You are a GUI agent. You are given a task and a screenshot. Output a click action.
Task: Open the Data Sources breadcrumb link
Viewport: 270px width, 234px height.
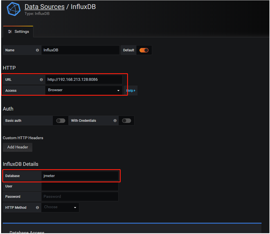click(45, 7)
